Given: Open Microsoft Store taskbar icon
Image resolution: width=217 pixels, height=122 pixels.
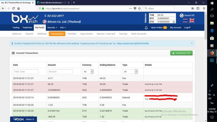Looking at the screenshot, I should click(x=212, y=38).
